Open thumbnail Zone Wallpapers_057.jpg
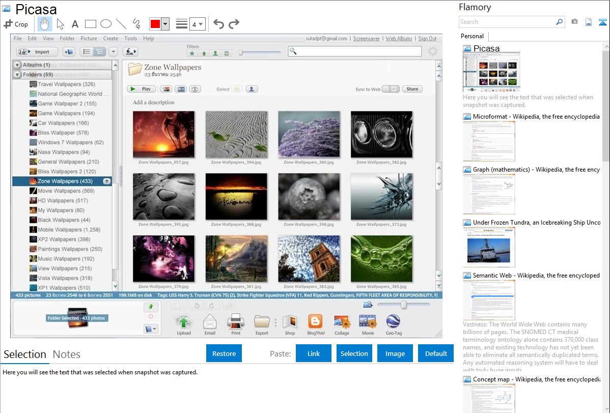Screen dimensions: 610x413 tap(163, 134)
